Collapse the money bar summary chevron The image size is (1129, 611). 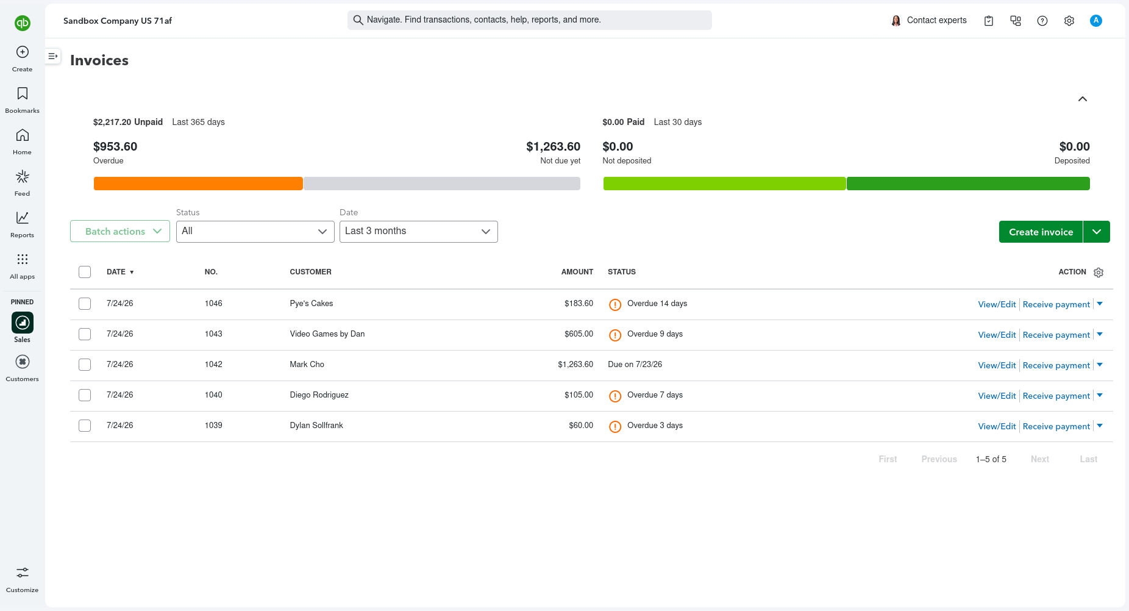(x=1083, y=99)
